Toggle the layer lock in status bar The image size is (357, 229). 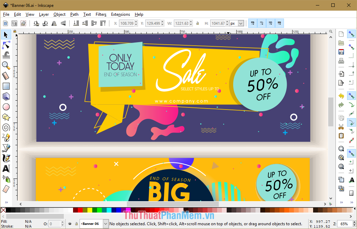(76, 224)
